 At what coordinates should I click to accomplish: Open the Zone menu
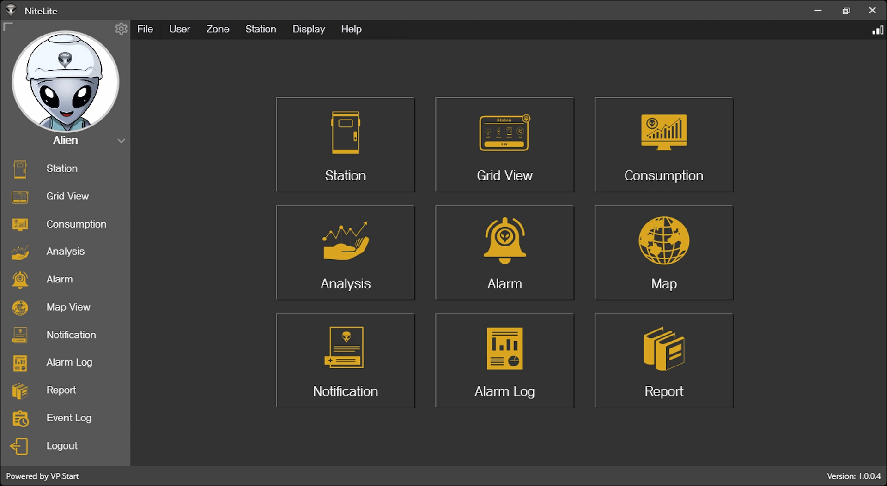(218, 29)
